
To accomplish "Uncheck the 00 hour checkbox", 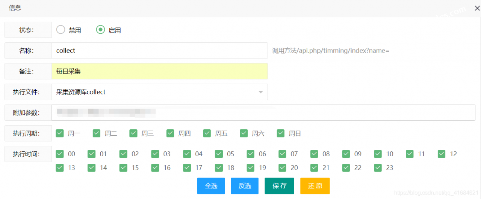I will click(60, 154).
